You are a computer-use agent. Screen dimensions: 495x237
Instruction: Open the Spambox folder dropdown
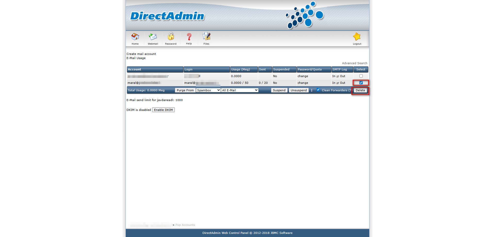pyautogui.click(x=208, y=90)
